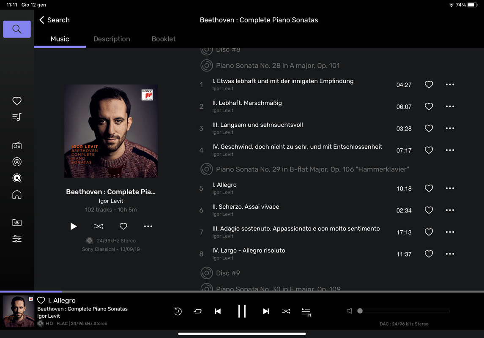Open options for II. Scherzo. Assai vivace
The height and width of the screenshot is (338, 484).
click(450, 210)
